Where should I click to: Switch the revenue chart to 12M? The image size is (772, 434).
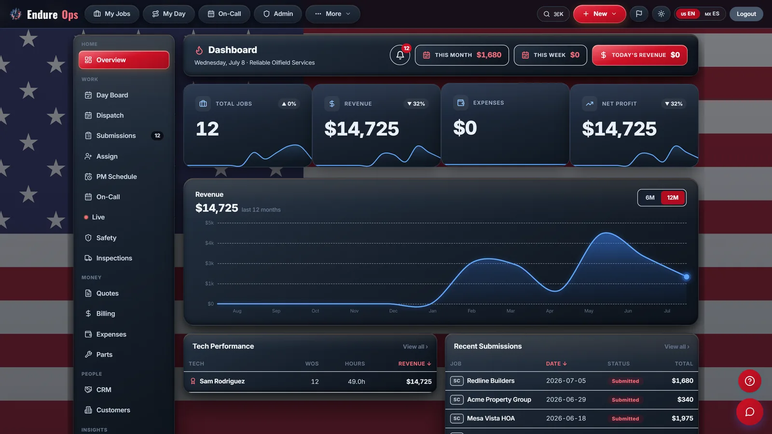(x=673, y=198)
